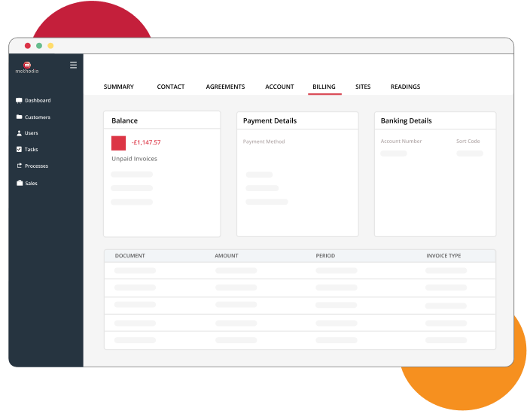Click the Tasks checkmark icon

(19, 149)
